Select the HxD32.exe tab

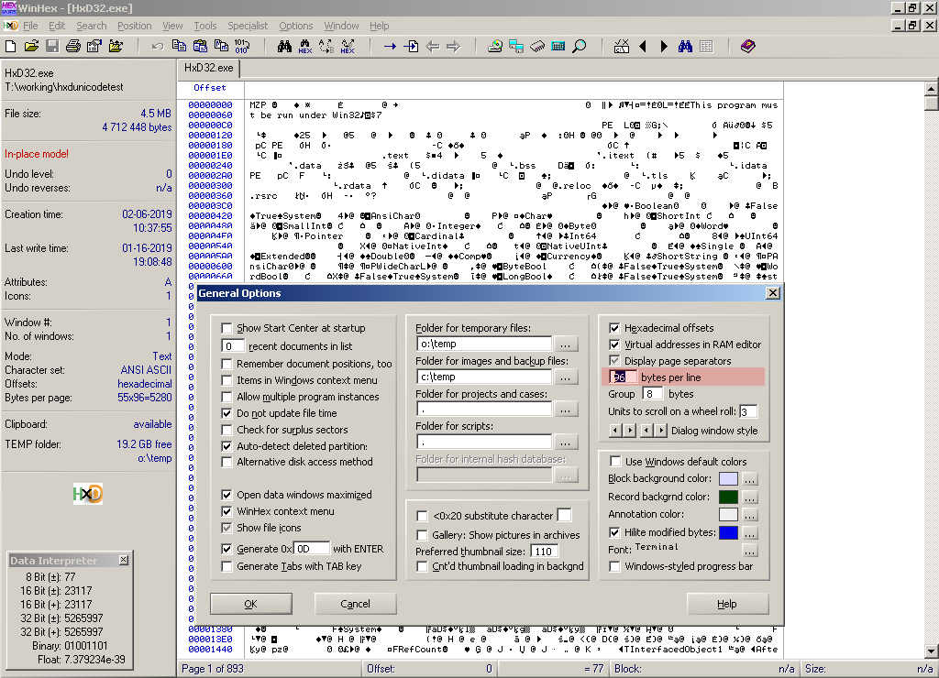[208, 68]
